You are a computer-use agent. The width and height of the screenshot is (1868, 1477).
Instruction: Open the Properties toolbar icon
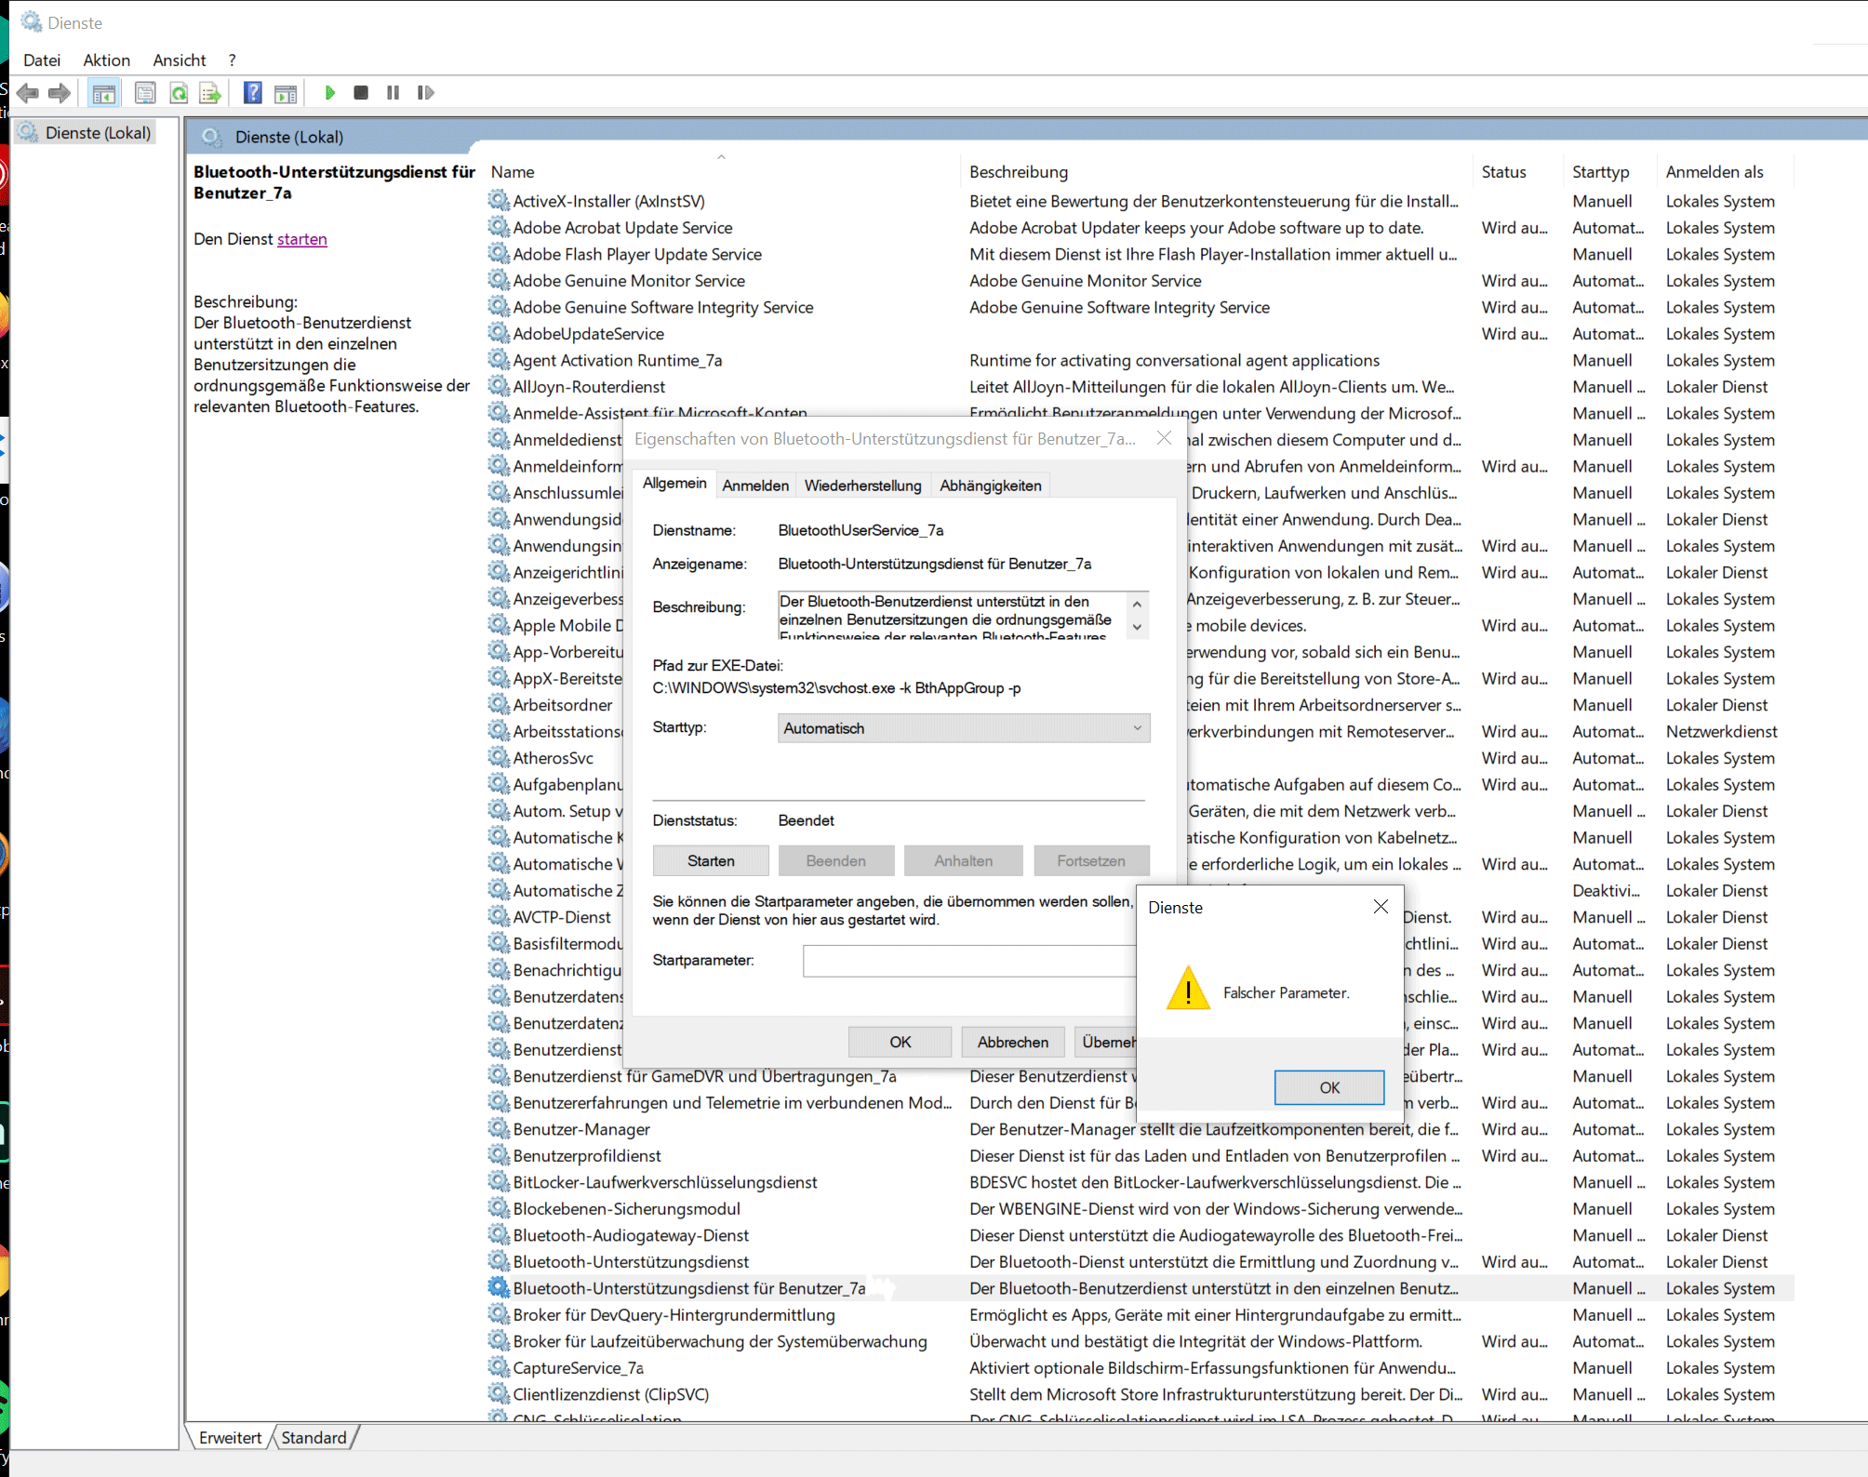[145, 93]
